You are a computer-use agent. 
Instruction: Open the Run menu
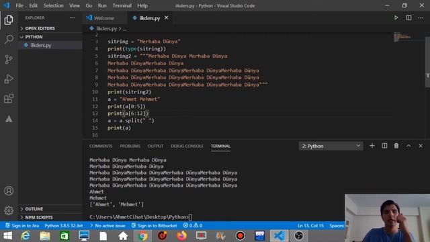102,5
